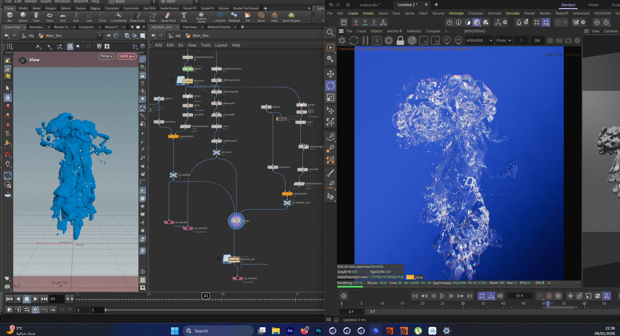The height and width of the screenshot is (336, 620).
Task: Choose the Metaball shelf tool
Action: (x=234, y=17)
